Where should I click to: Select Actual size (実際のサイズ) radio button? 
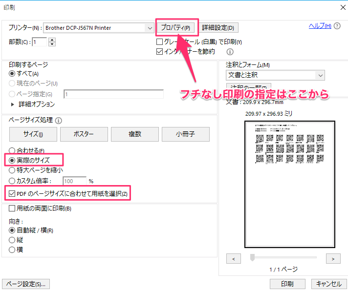tap(12, 160)
